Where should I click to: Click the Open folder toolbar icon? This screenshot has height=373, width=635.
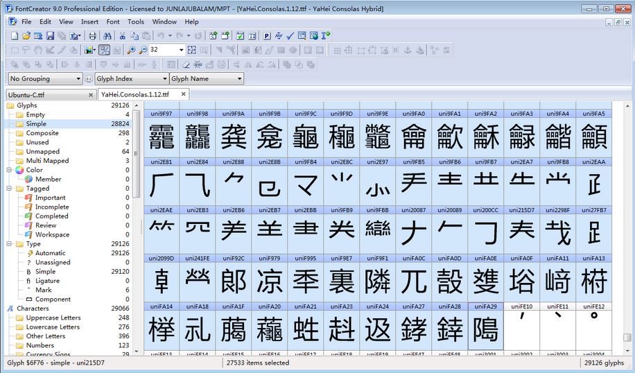point(26,35)
